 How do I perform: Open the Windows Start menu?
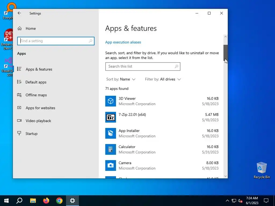[x=6, y=201]
